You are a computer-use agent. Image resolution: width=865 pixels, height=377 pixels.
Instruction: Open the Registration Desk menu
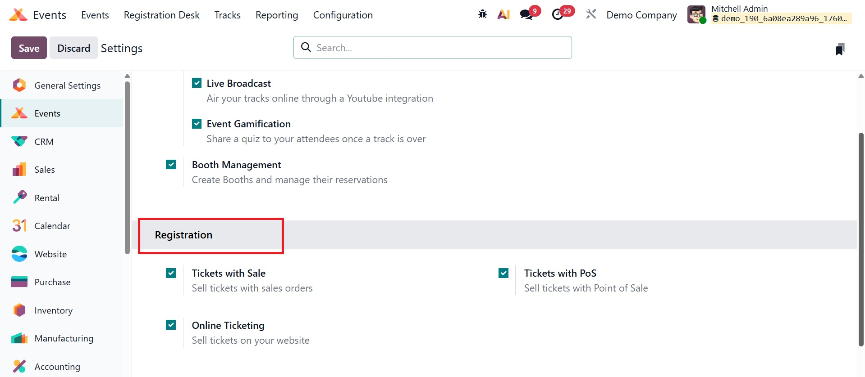click(161, 15)
